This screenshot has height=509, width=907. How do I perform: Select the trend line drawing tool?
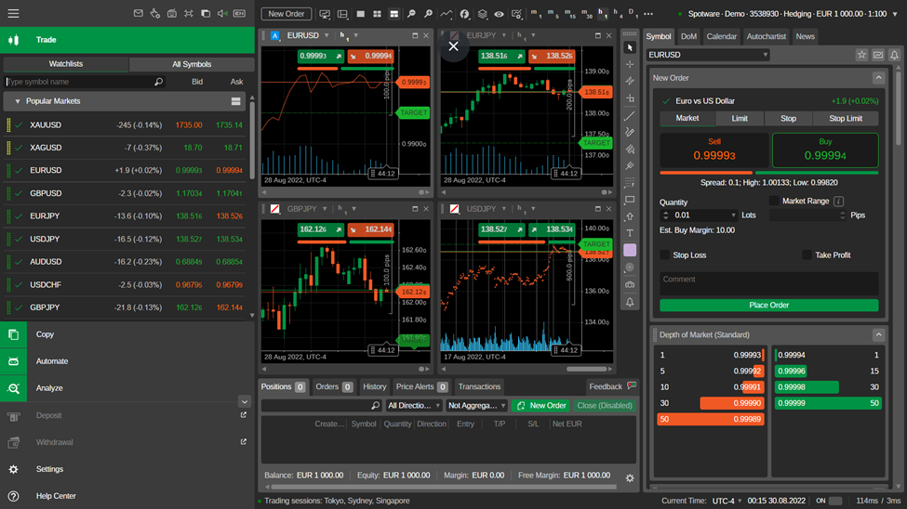[630, 116]
